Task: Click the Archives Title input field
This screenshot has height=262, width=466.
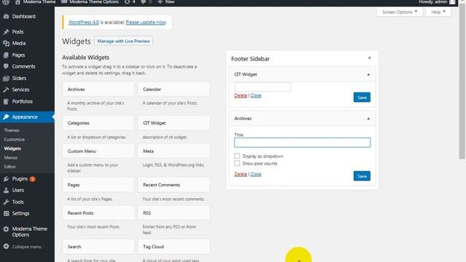Action: coord(302,143)
